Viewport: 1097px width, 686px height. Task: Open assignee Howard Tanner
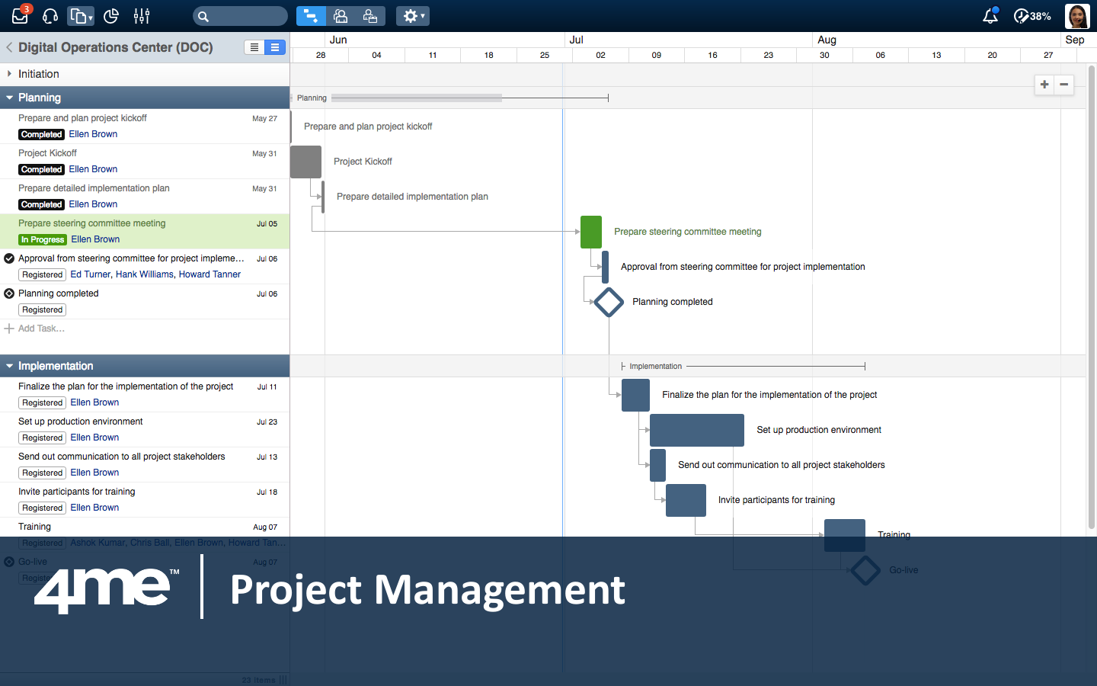point(209,274)
